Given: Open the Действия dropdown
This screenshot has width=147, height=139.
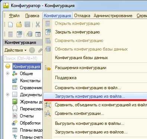Looking at the screenshot, I should pos(15,50).
